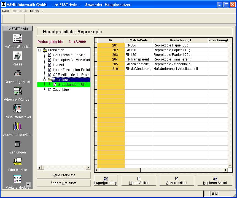Click the HAHN Informatik title bar logo
This screenshot has width=237, height=198.
point(4,4)
